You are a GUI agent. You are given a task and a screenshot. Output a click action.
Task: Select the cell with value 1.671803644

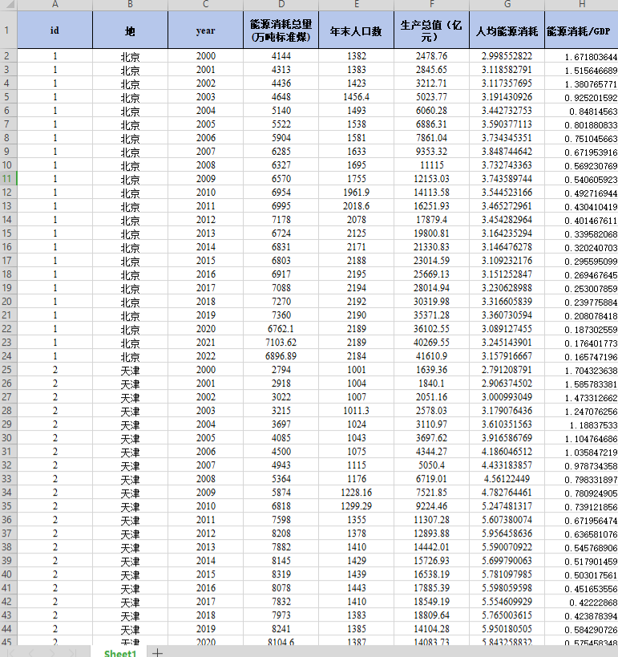coord(582,56)
